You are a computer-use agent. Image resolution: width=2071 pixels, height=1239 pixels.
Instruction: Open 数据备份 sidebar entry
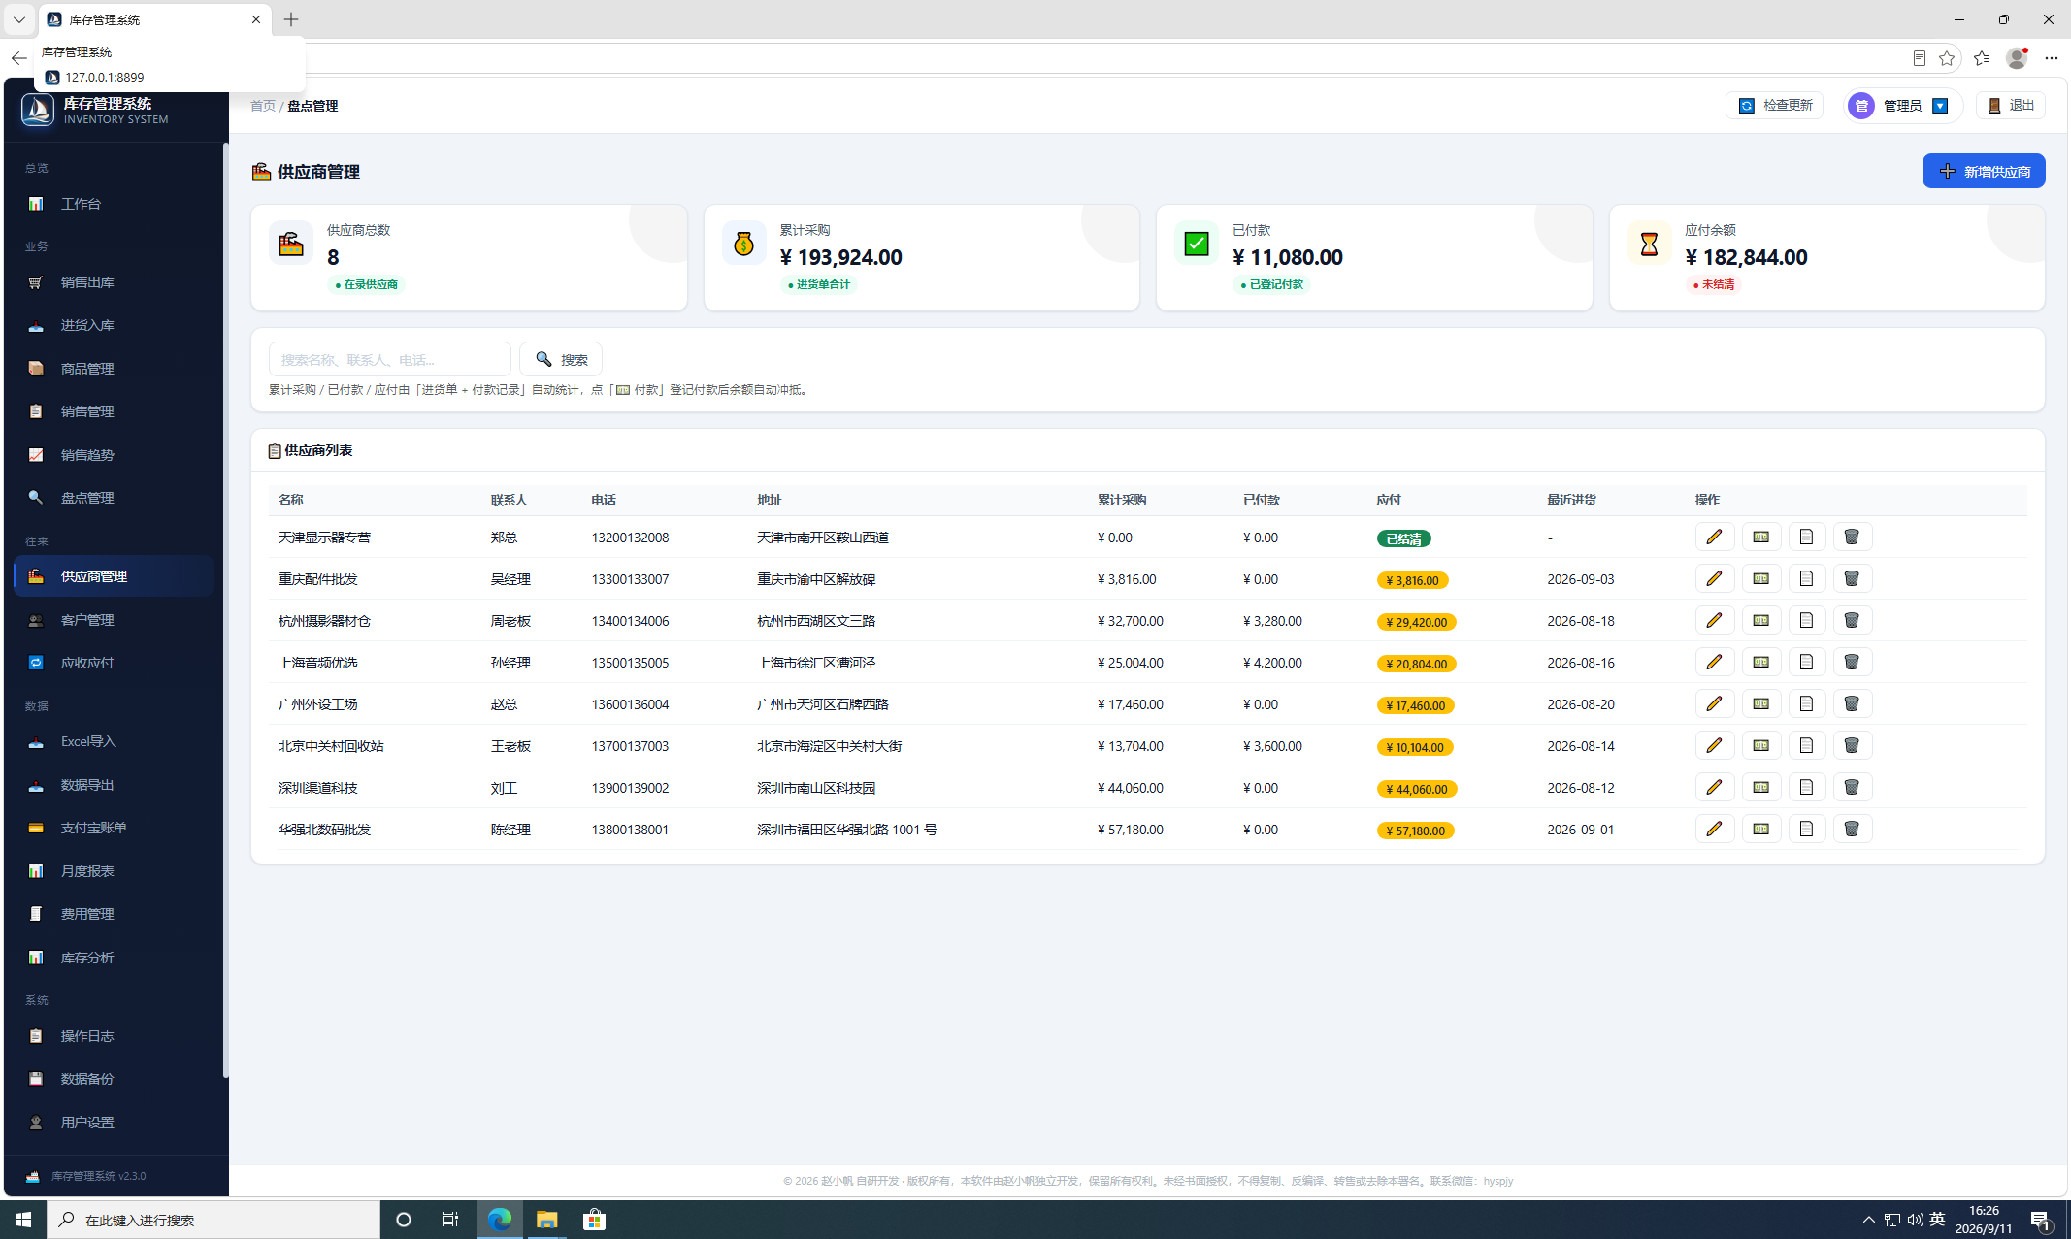click(114, 1079)
